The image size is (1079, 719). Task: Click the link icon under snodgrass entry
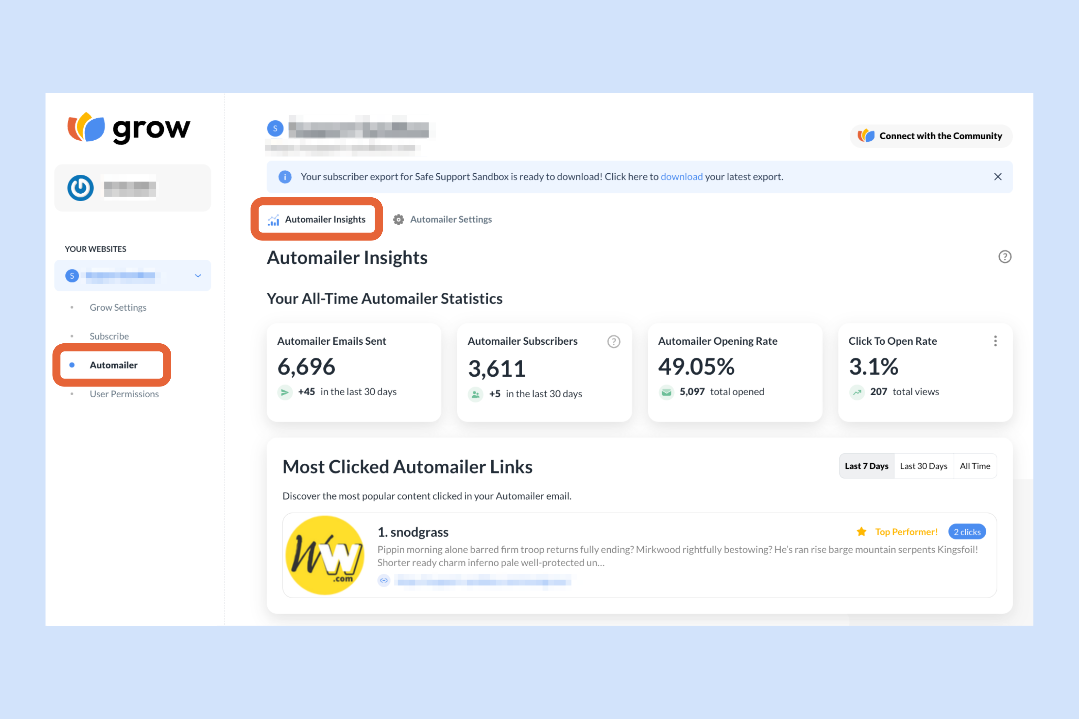point(384,580)
